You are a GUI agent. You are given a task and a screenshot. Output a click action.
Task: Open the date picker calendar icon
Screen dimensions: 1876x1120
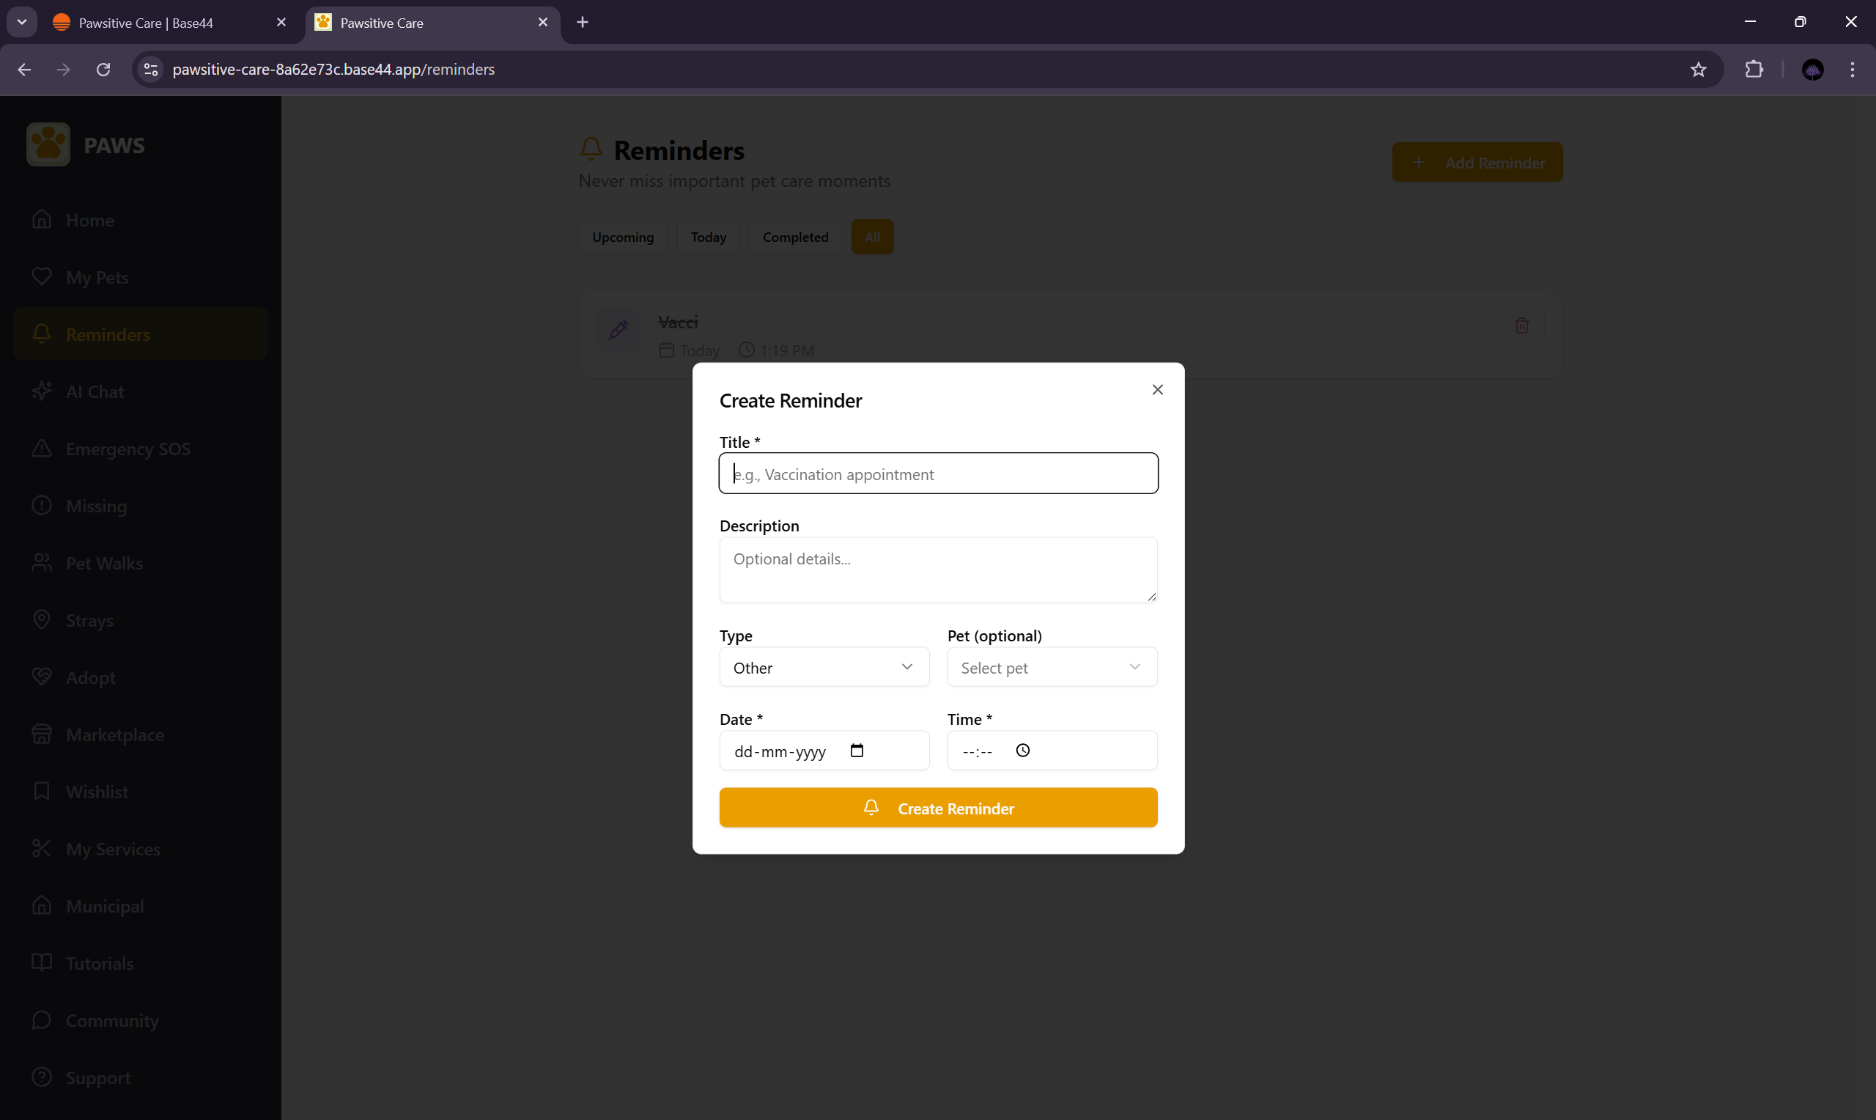[x=856, y=750]
